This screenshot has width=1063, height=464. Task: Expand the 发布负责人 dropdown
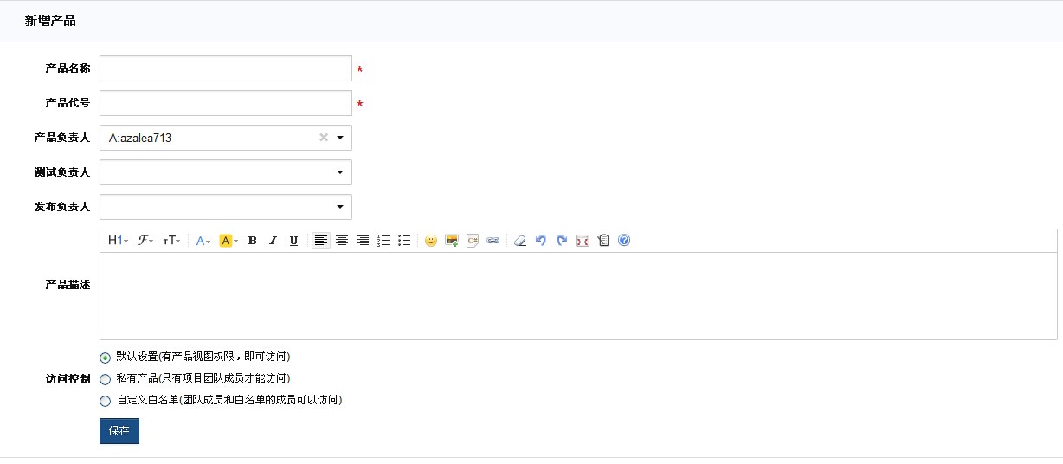339,207
